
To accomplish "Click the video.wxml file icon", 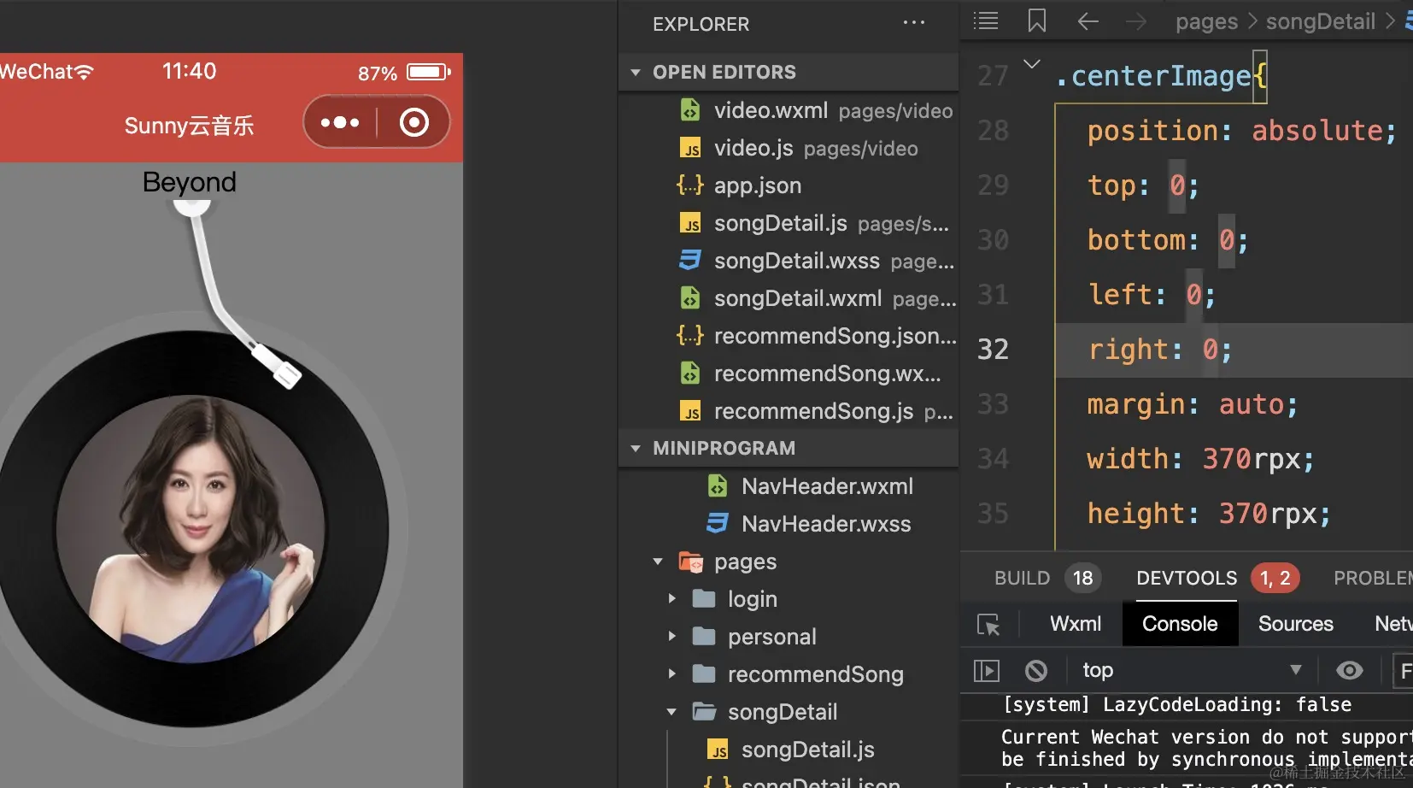I will [x=689, y=110].
